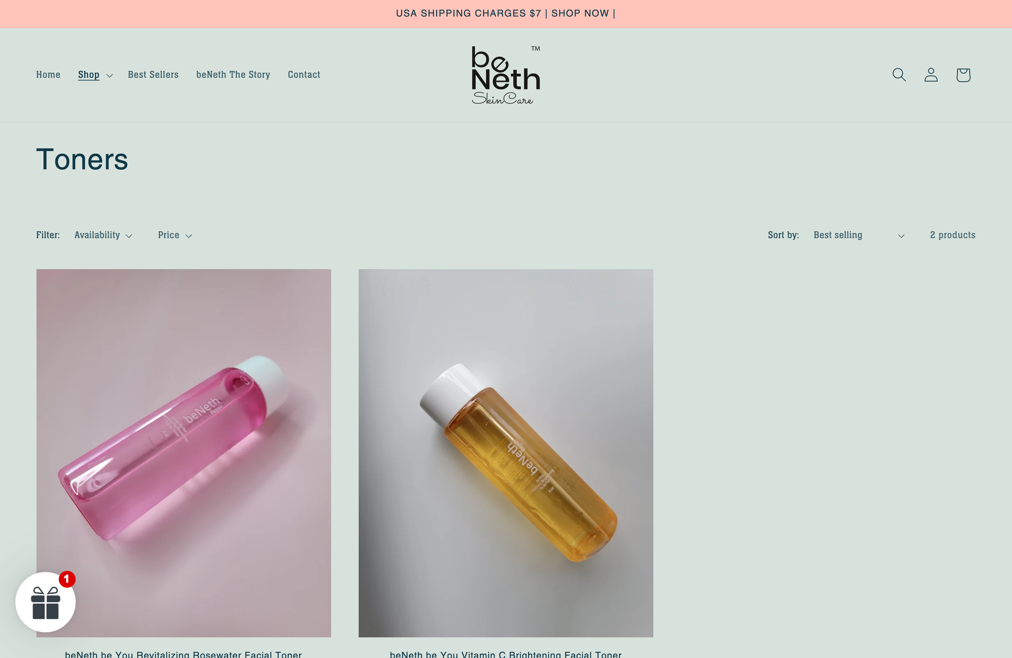Open the Best selling sort dropdown
The height and width of the screenshot is (658, 1012).
(x=859, y=235)
